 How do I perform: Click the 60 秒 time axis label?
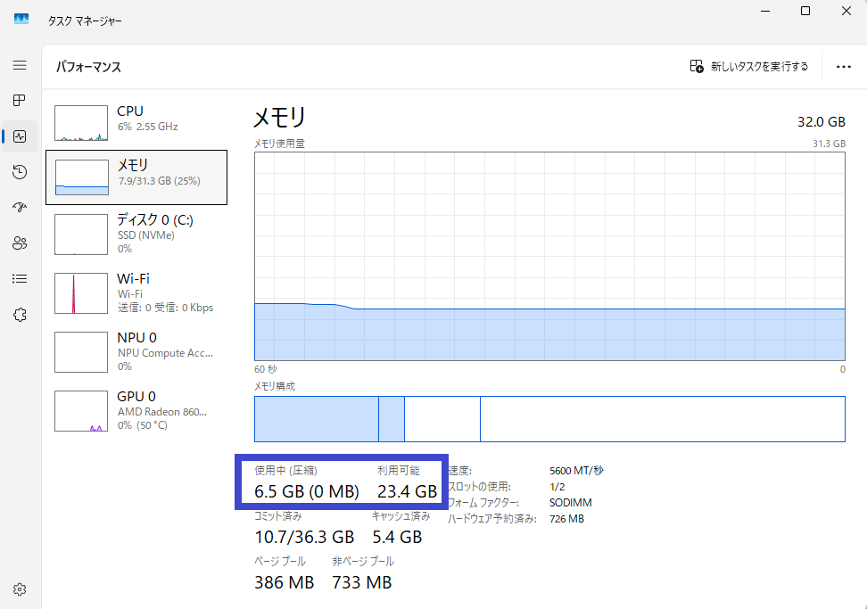[x=266, y=369]
